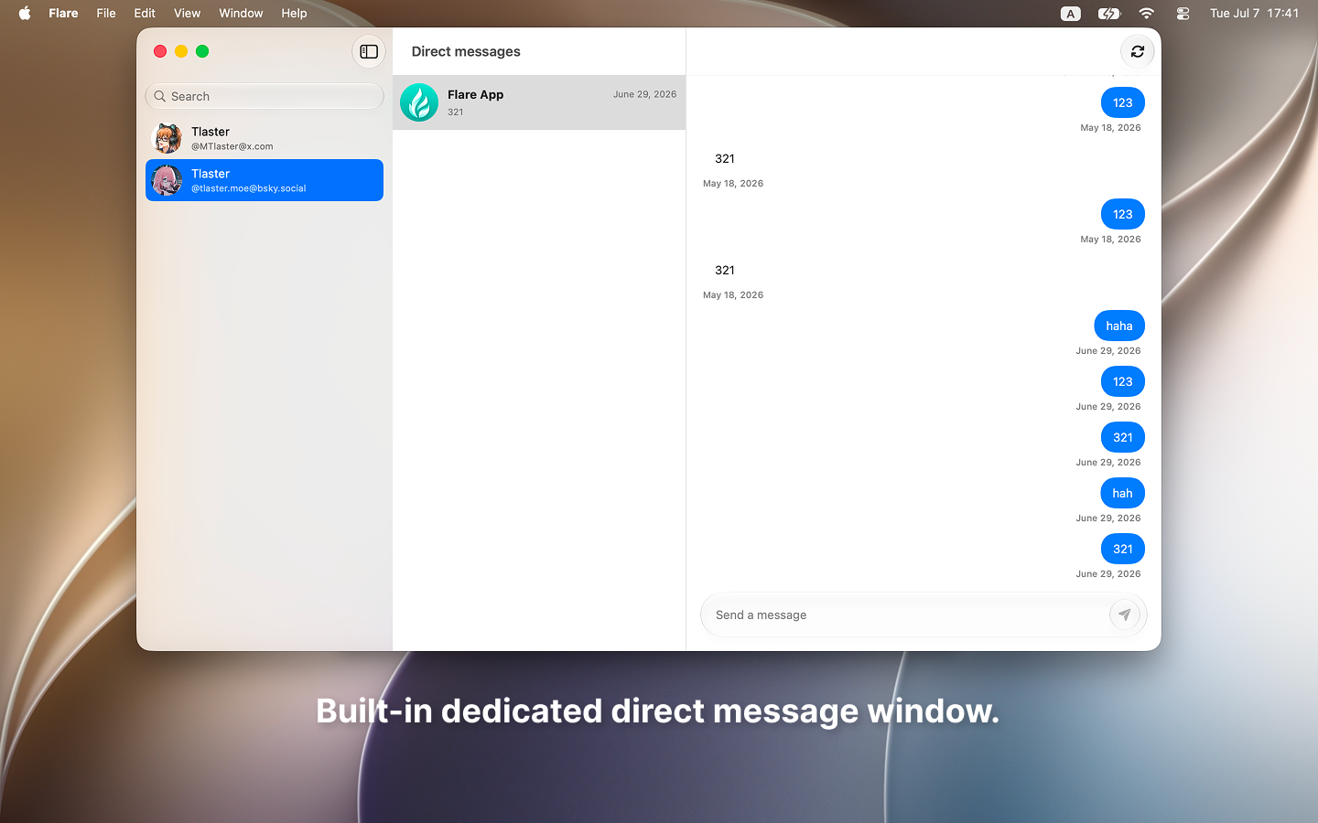Open the Apple menu
This screenshot has width=1318, height=823.
[x=25, y=13]
